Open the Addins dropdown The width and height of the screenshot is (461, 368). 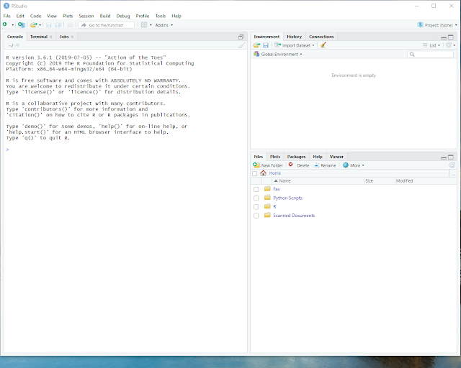(164, 25)
